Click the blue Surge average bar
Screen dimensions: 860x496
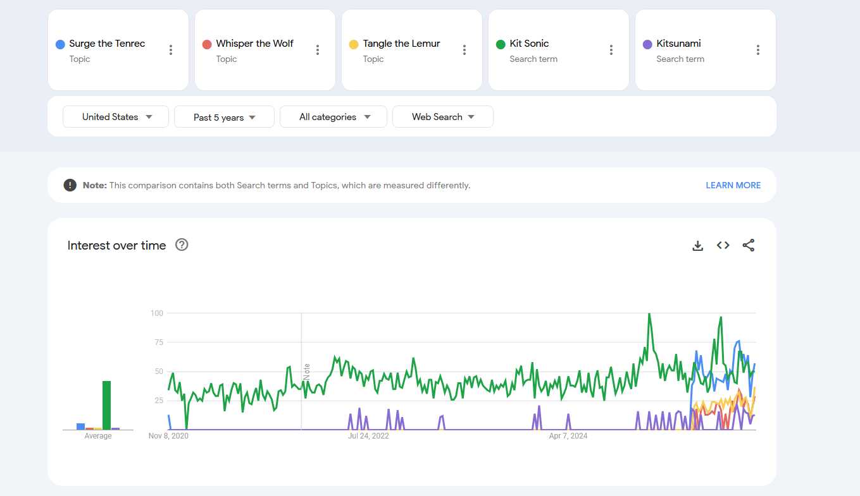tap(81, 426)
